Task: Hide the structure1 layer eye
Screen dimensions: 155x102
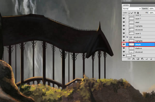Action: coord(124,30)
